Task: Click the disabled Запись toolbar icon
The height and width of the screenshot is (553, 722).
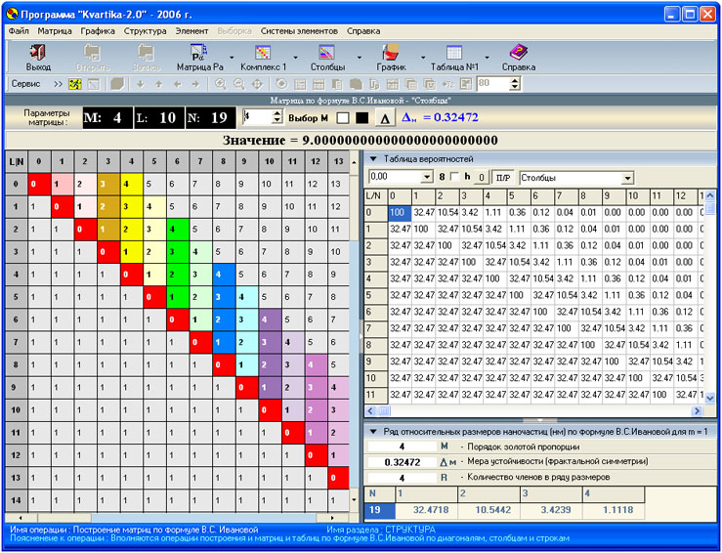Action: pyautogui.click(x=146, y=53)
